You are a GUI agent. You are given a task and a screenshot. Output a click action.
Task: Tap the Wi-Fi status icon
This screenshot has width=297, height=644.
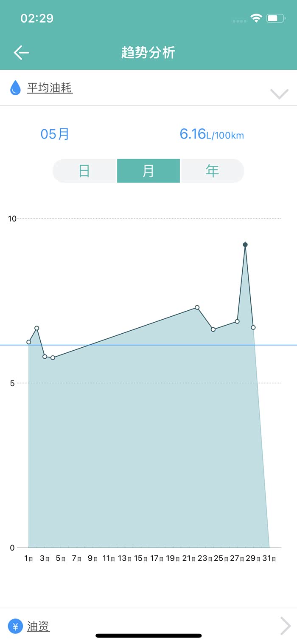pos(256,18)
